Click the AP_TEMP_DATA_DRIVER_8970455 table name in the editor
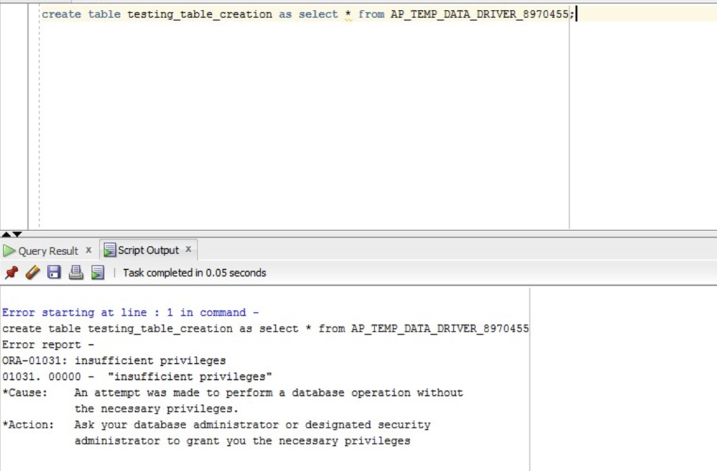The height and width of the screenshot is (471, 717). tap(479, 14)
